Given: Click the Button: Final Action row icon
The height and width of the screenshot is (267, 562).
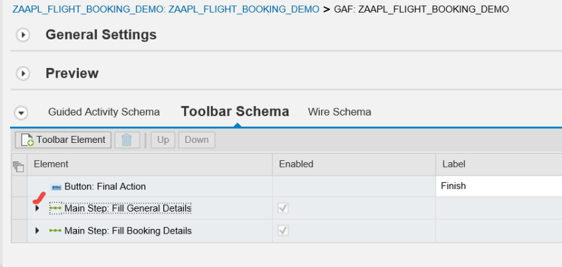Looking at the screenshot, I should click(x=56, y=186).
